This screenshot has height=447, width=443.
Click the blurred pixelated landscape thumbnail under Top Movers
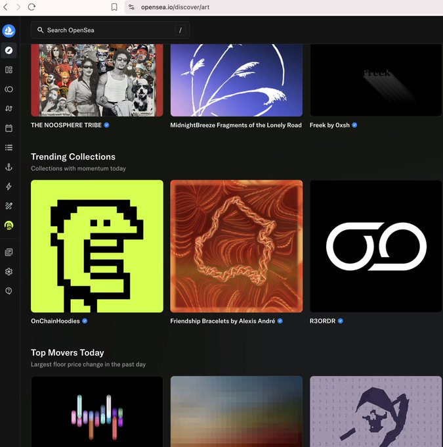coord(236,412)
